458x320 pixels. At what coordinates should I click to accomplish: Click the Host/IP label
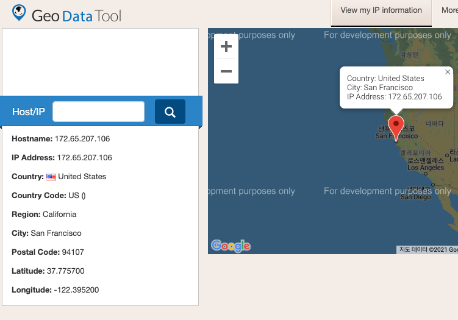pos(29,112)
